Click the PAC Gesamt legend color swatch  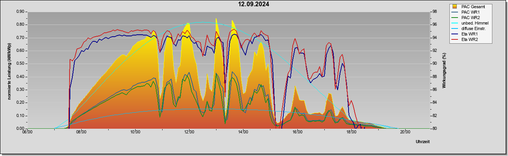455,7
